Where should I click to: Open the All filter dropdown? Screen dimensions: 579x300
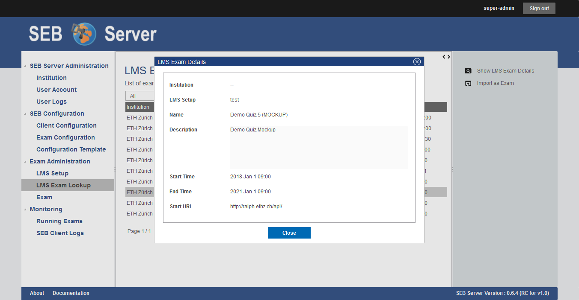coord(140,96)
